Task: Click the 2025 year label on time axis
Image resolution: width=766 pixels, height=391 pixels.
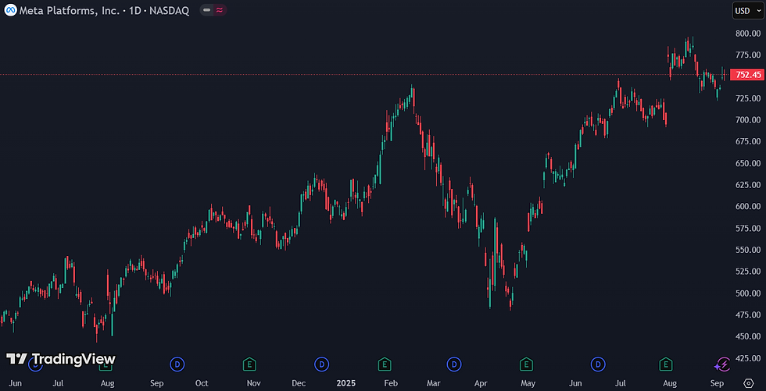Action: [x=345, y=382]
